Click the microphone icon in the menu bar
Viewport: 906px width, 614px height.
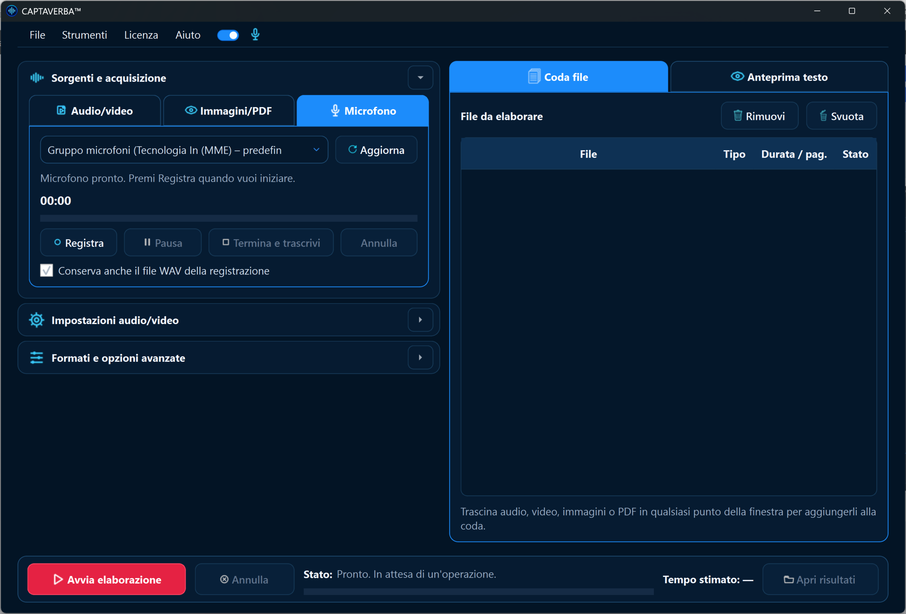pyautogui.click(x=256, y=35)
